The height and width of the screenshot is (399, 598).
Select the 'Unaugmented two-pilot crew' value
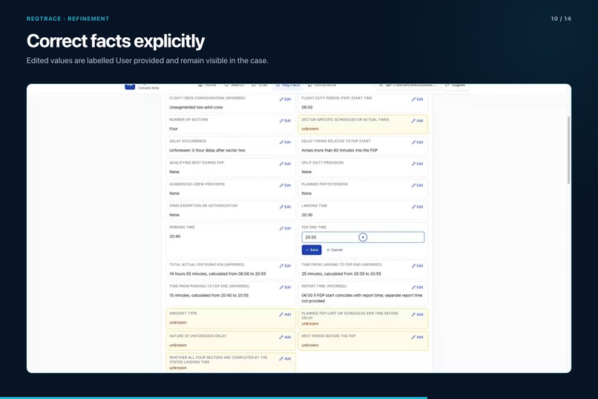[x=196, y=107]
